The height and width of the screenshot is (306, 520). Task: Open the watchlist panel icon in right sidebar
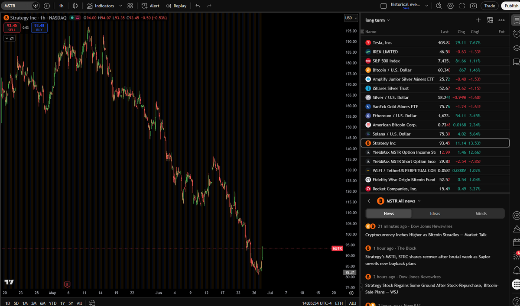516,20
